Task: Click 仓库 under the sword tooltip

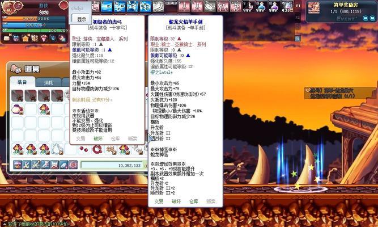Action: 194,201
